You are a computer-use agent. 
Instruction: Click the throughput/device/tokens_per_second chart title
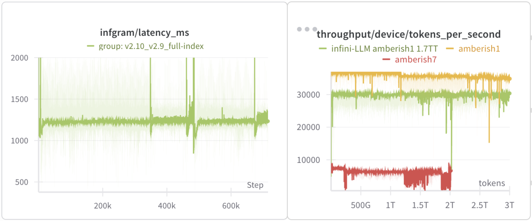[x=409, y=34]
